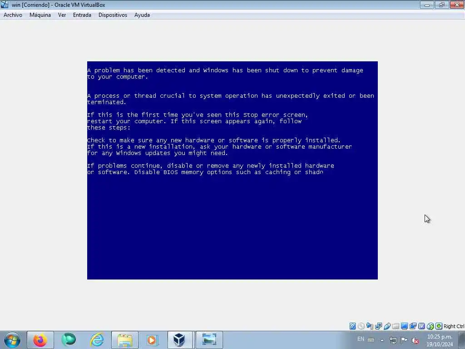Select the VirtualBox taskbar button
This screenshot has width=465, height=349.
click(x=180, y=340)
